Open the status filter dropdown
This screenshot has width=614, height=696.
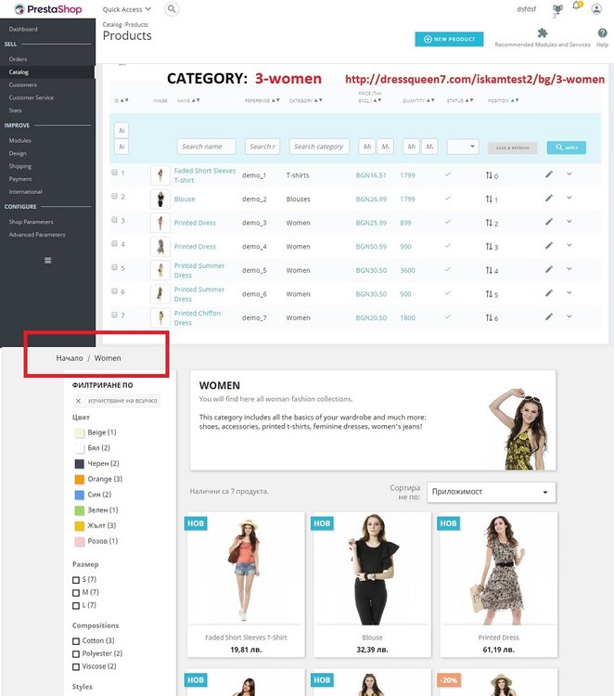pos(463,147)
